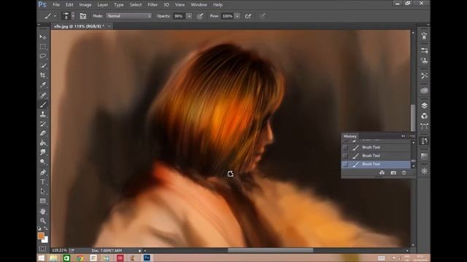467x262 pixels.
Task: Open the Flow slider dropdown arrow
Action: [x=237, y=16]
